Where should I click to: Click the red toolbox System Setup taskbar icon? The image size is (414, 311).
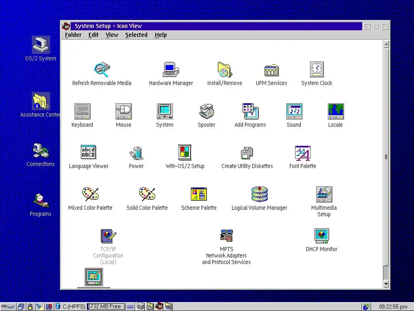(159, 306)
